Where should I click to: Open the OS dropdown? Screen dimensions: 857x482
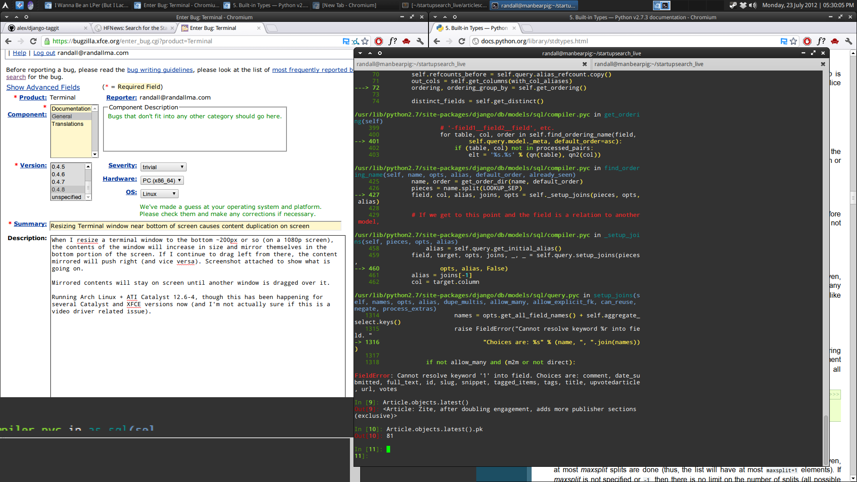click(x=159, y=194)
